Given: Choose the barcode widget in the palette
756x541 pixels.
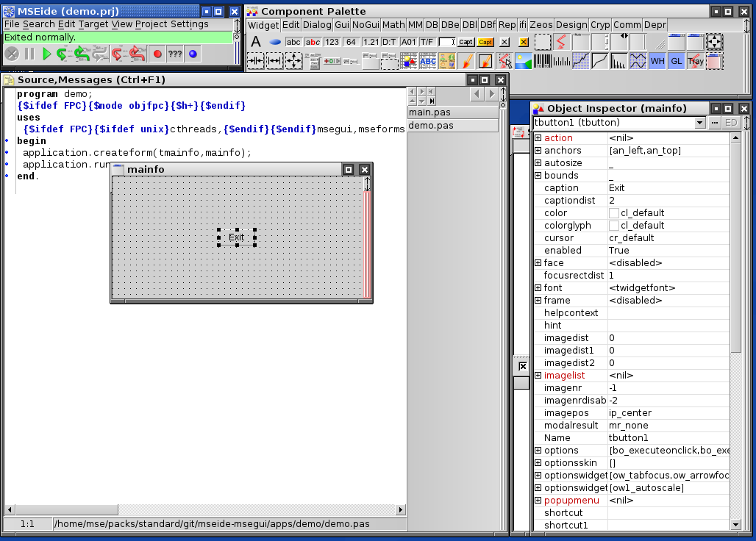Looking at the screenshot, I should click(544, 61).
